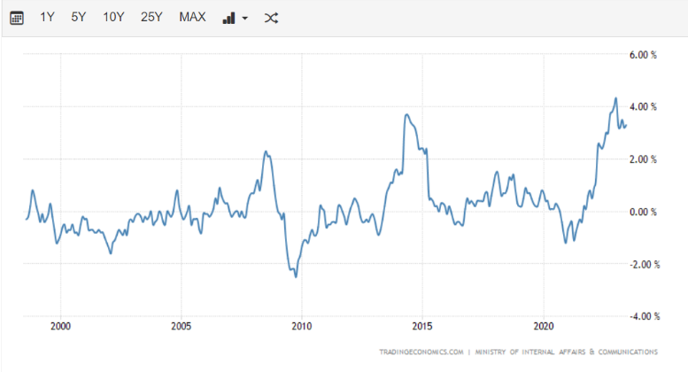The width and height of the screenshot is (688, 372).
Task: Expand the chart type dropdown
Action: 235,18
